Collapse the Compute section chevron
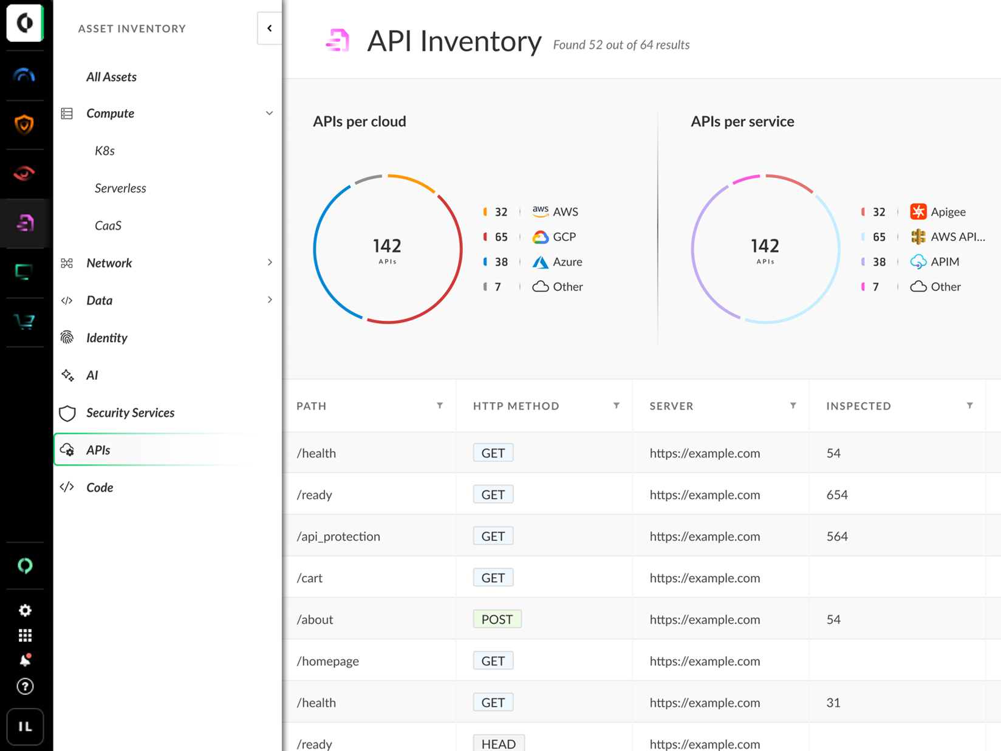Screen dimensions: 1001x751 [270, 113]
